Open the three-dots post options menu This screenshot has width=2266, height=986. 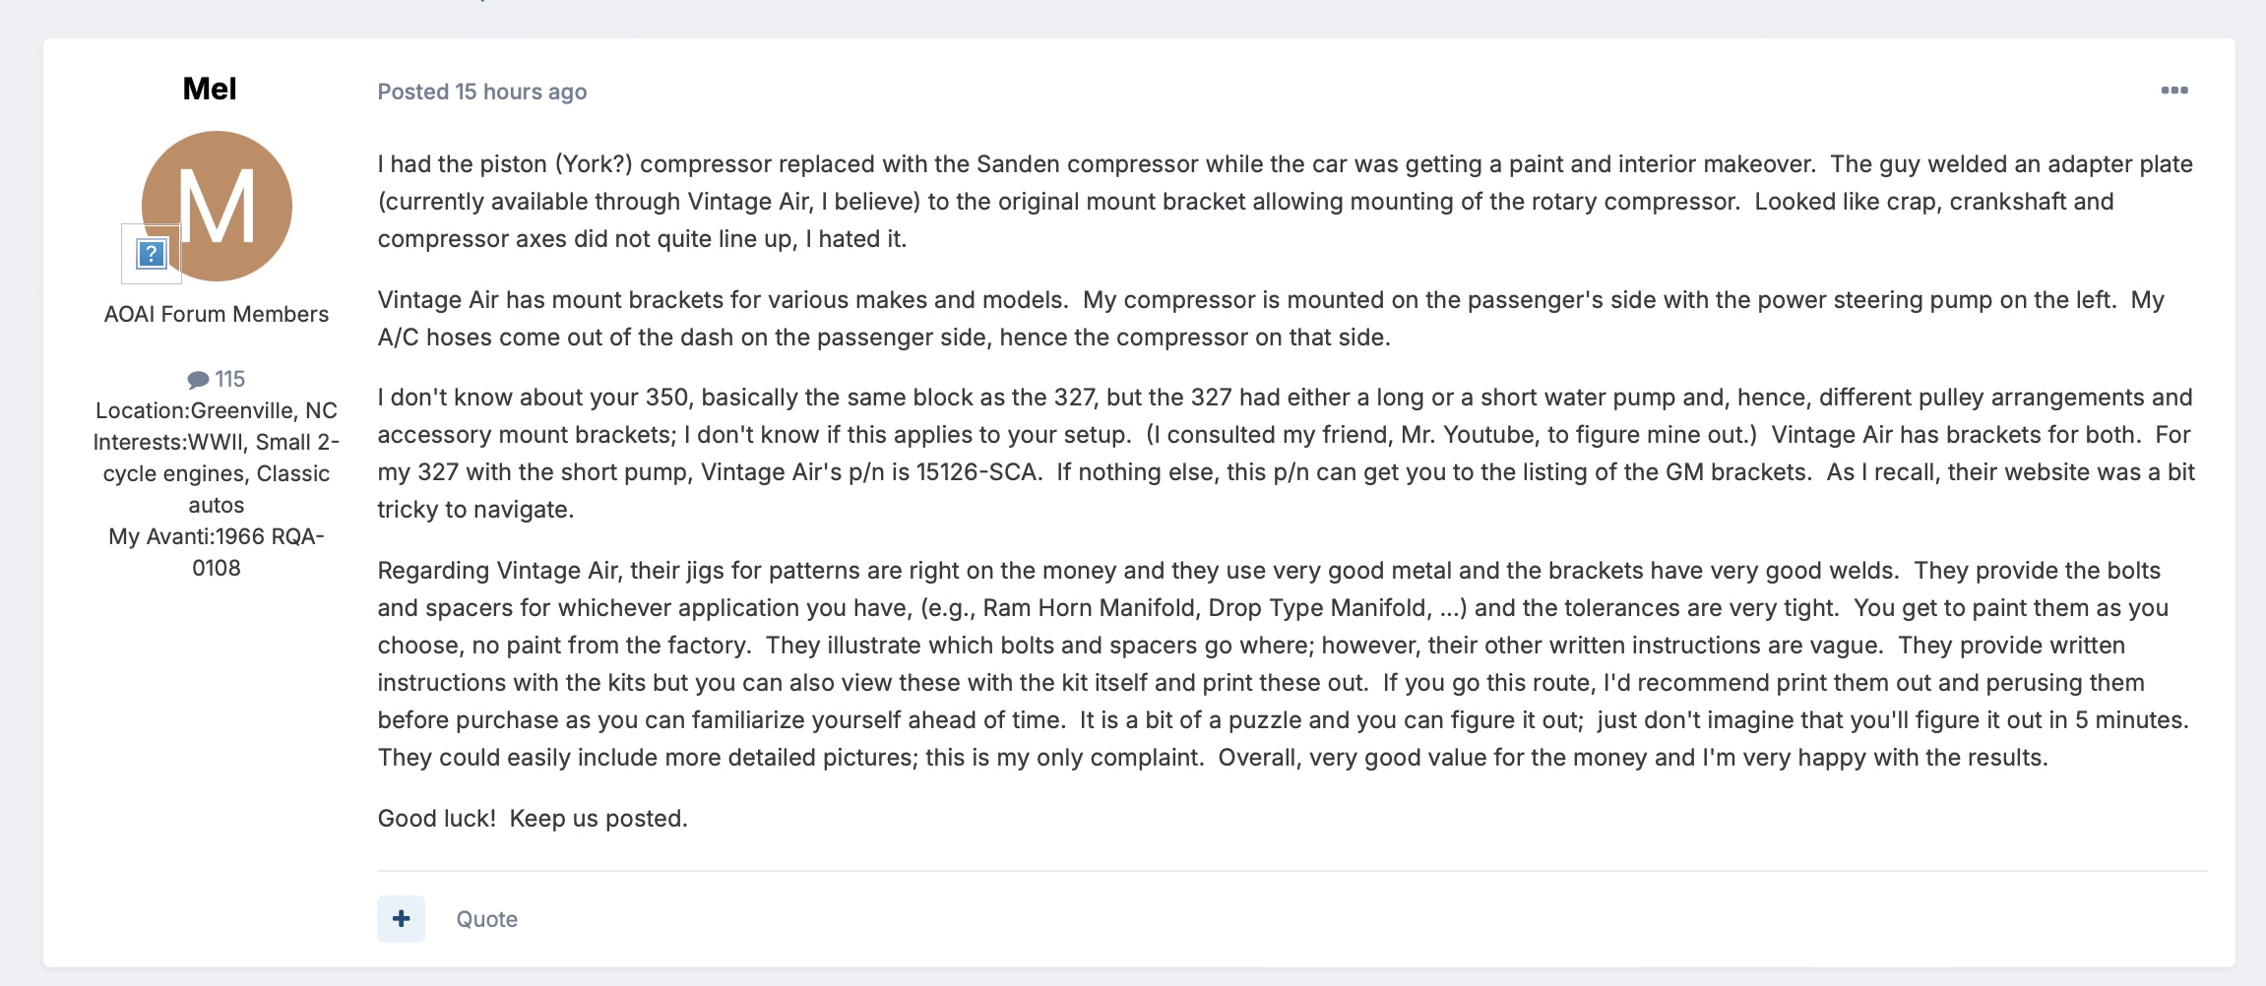pyautogui.click(x=2173, y=91)
